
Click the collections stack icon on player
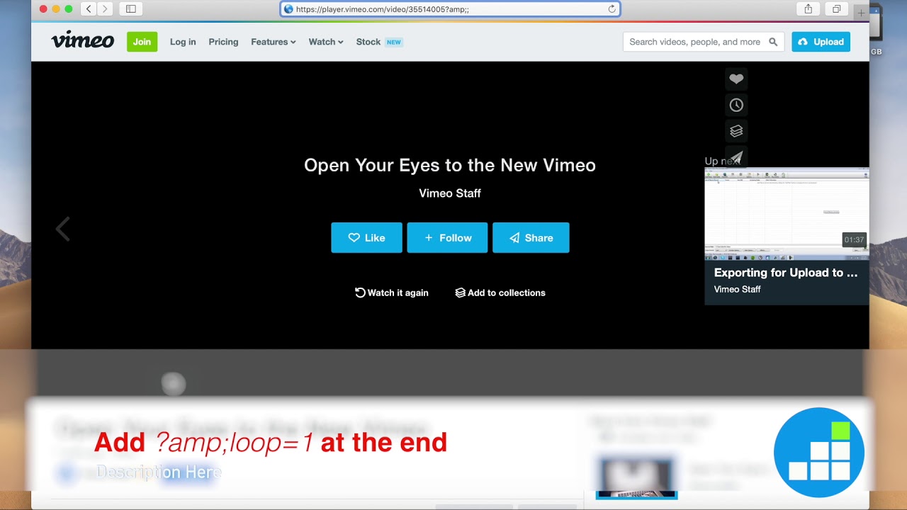(736, 131)
